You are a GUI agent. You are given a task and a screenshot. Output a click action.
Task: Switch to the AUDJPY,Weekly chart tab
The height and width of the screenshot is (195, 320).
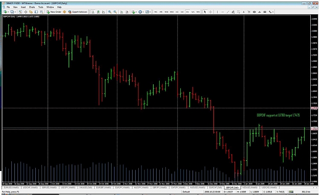tap(141, 187)
